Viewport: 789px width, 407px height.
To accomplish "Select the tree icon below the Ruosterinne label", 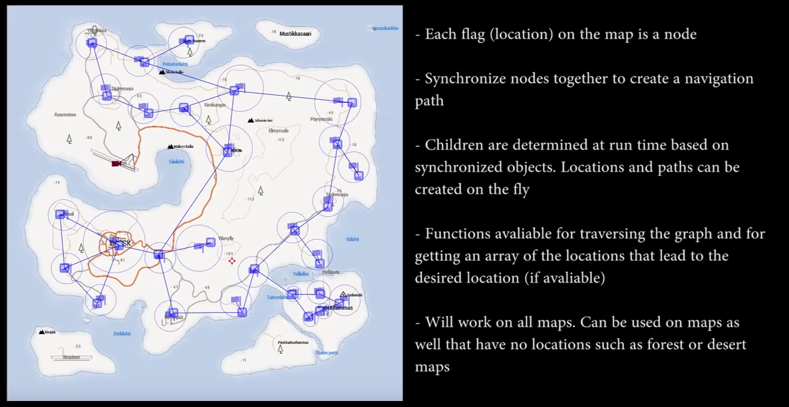I will tap(69, 138).
